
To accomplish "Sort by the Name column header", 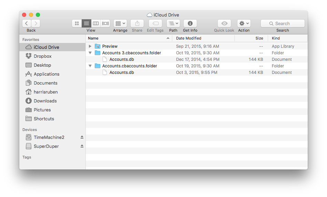I will (x=129, y=38).
